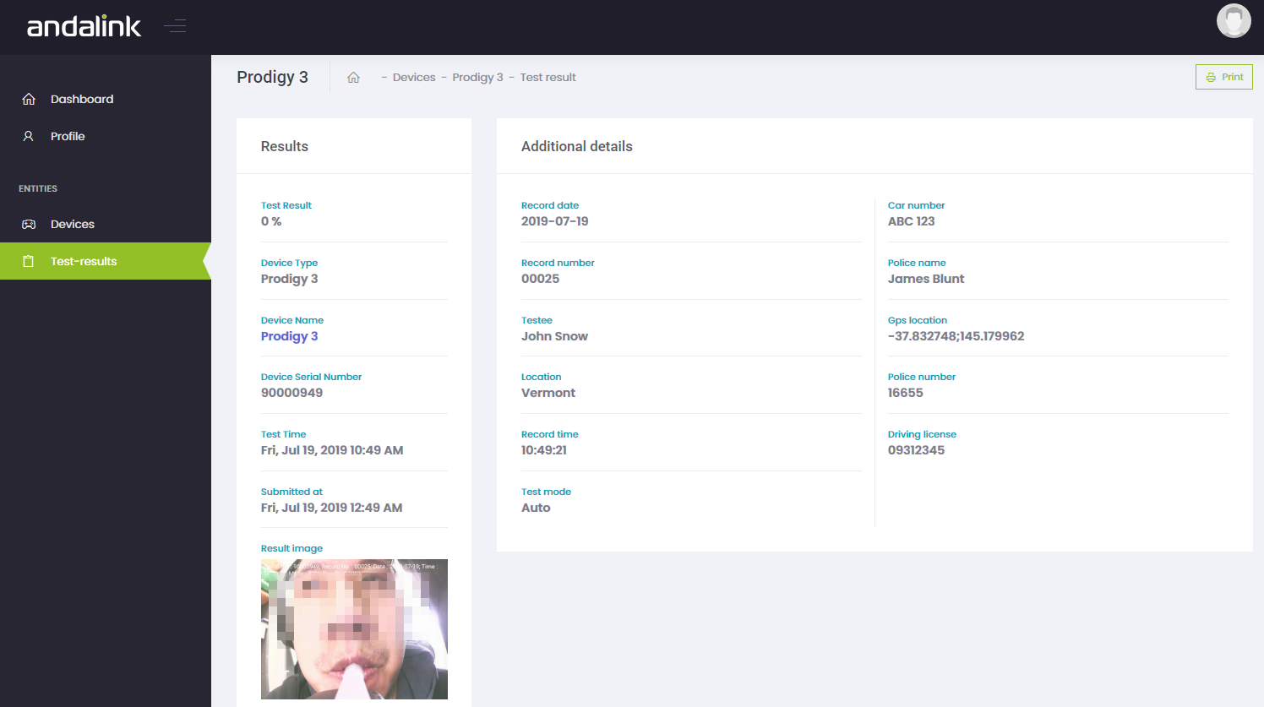
Task: Select submitted time 12:49 AM value
Action: point(331,508)
